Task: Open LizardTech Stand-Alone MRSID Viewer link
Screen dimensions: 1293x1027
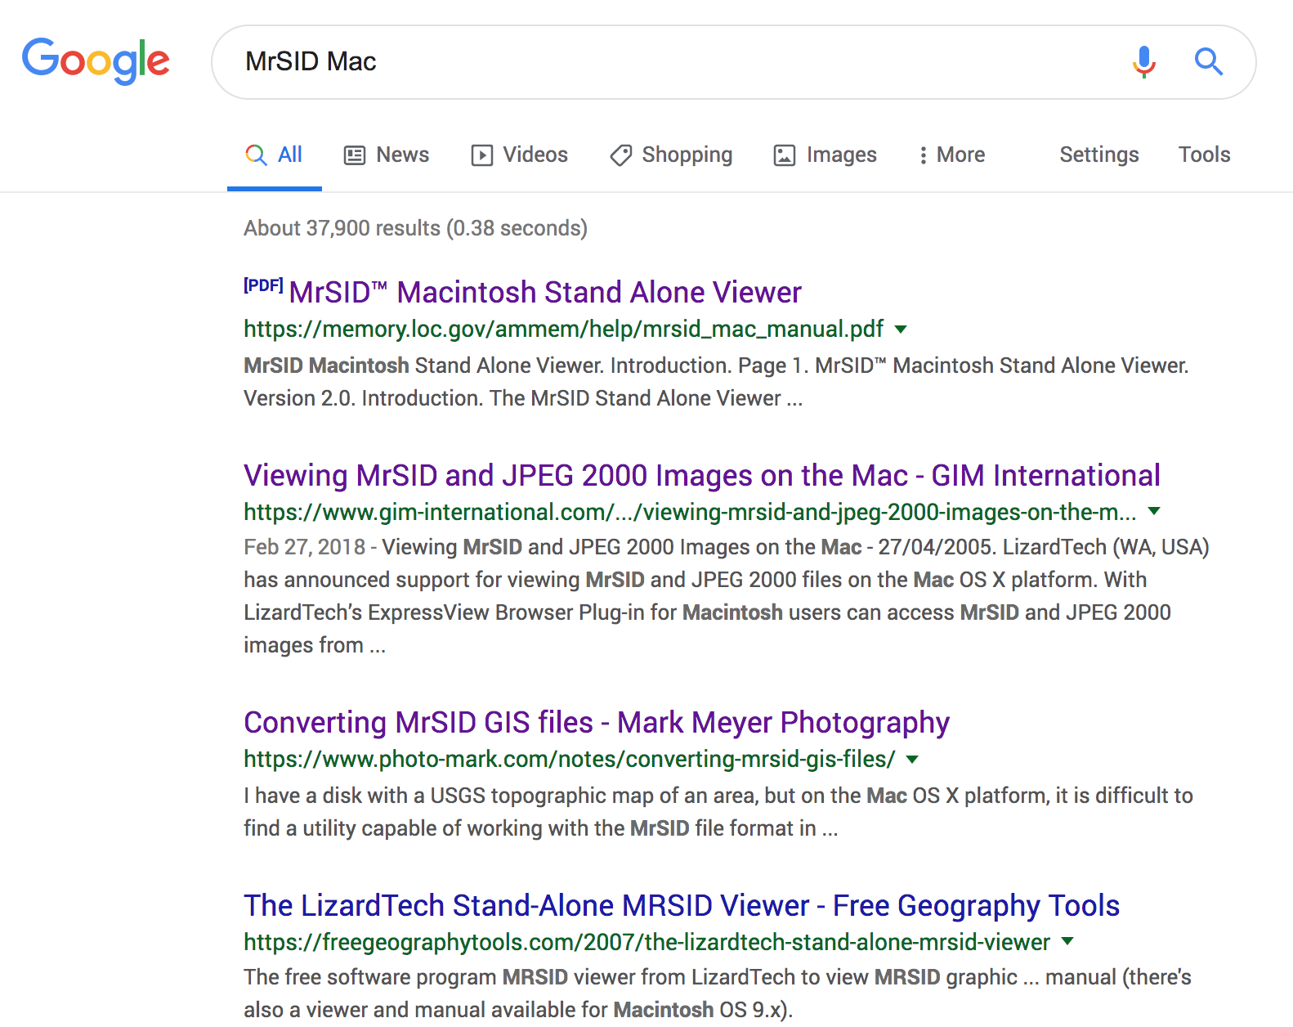Action: [x=682, y=906]
